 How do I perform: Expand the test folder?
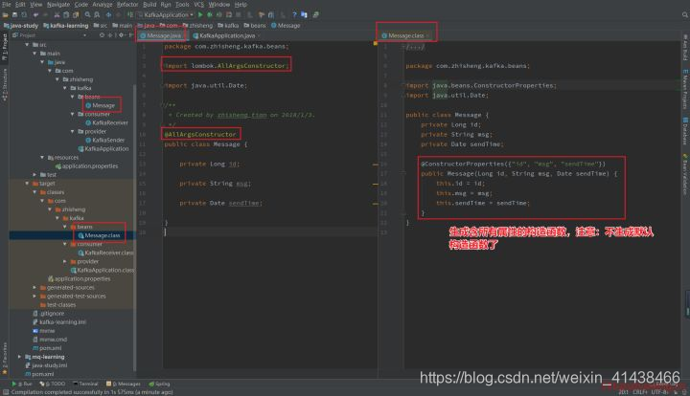point(34,175)
